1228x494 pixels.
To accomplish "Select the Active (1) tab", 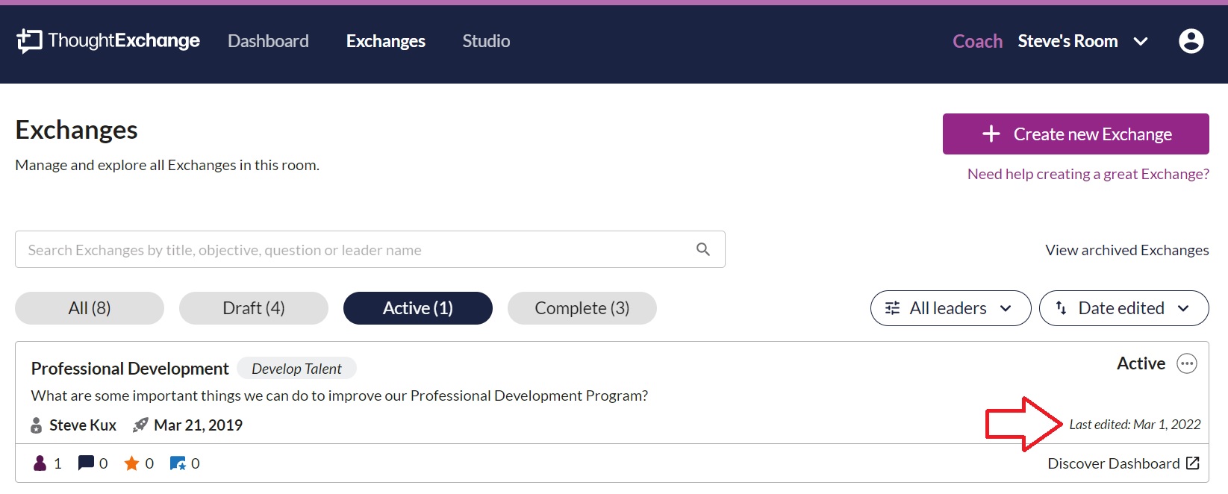I will (418, 308).
